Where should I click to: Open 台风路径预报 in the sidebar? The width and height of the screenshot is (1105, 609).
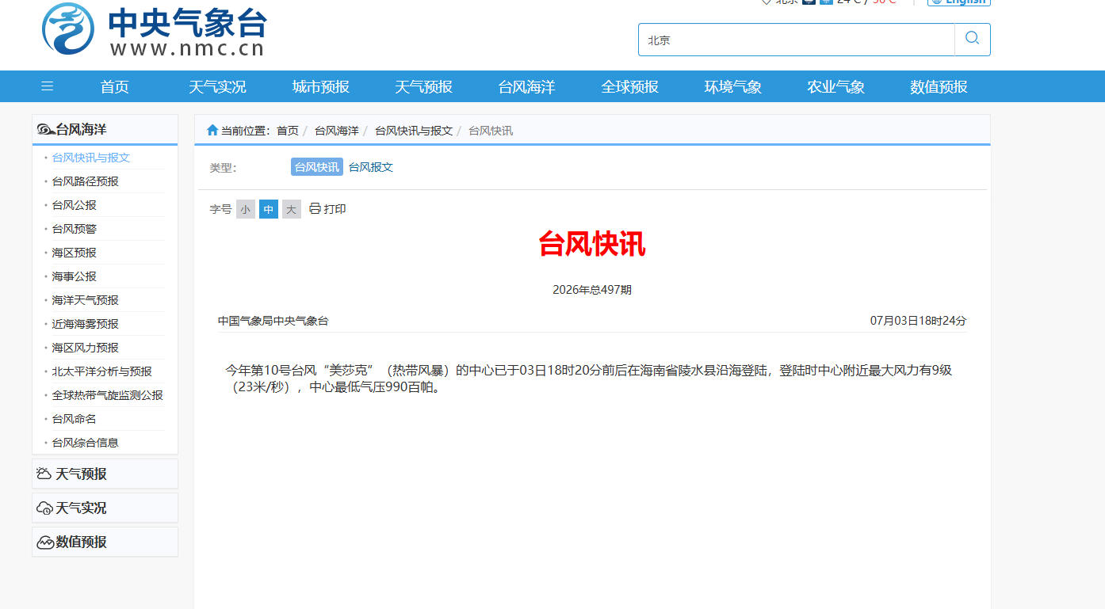(x=86, y=181)
